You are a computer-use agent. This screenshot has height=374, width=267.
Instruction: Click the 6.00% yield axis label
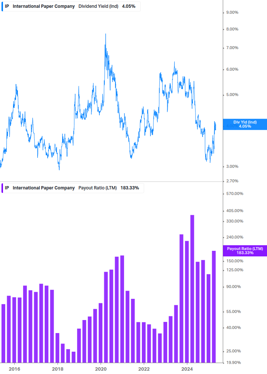click(232, 70)
